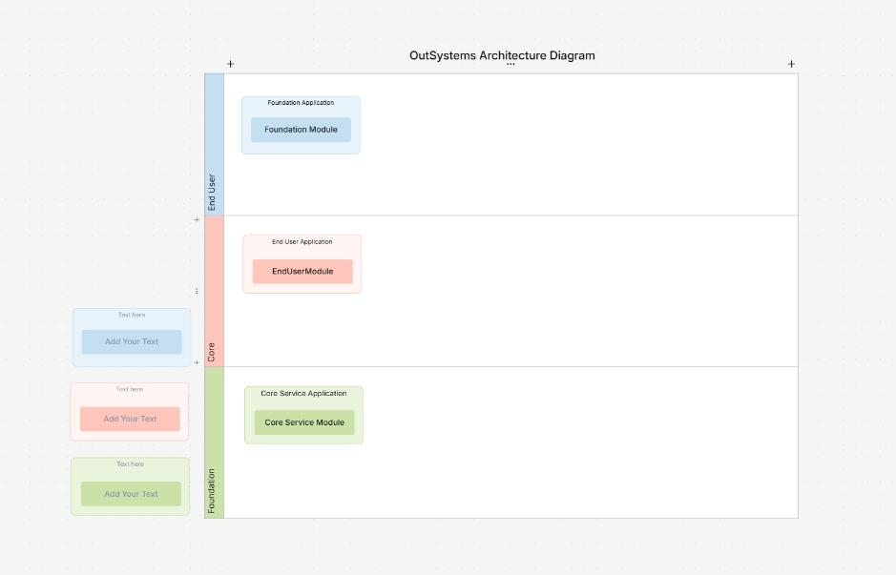Select the Core Service Module shape
The height and width of the screenshot is (575, 896).
tap(303, 422)
